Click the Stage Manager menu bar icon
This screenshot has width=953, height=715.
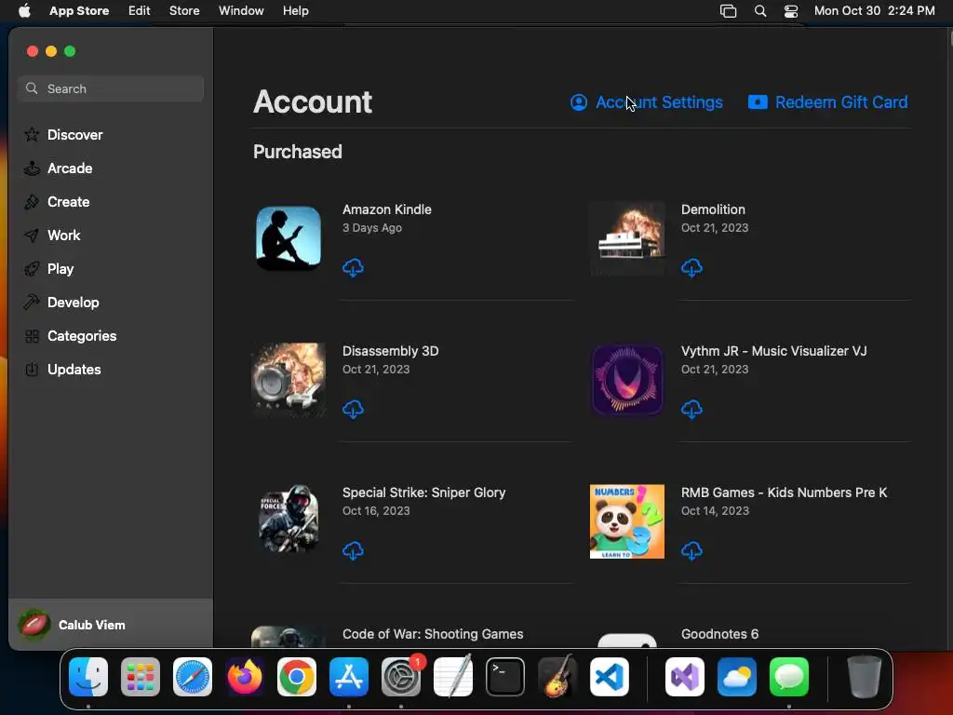point(728,11)
